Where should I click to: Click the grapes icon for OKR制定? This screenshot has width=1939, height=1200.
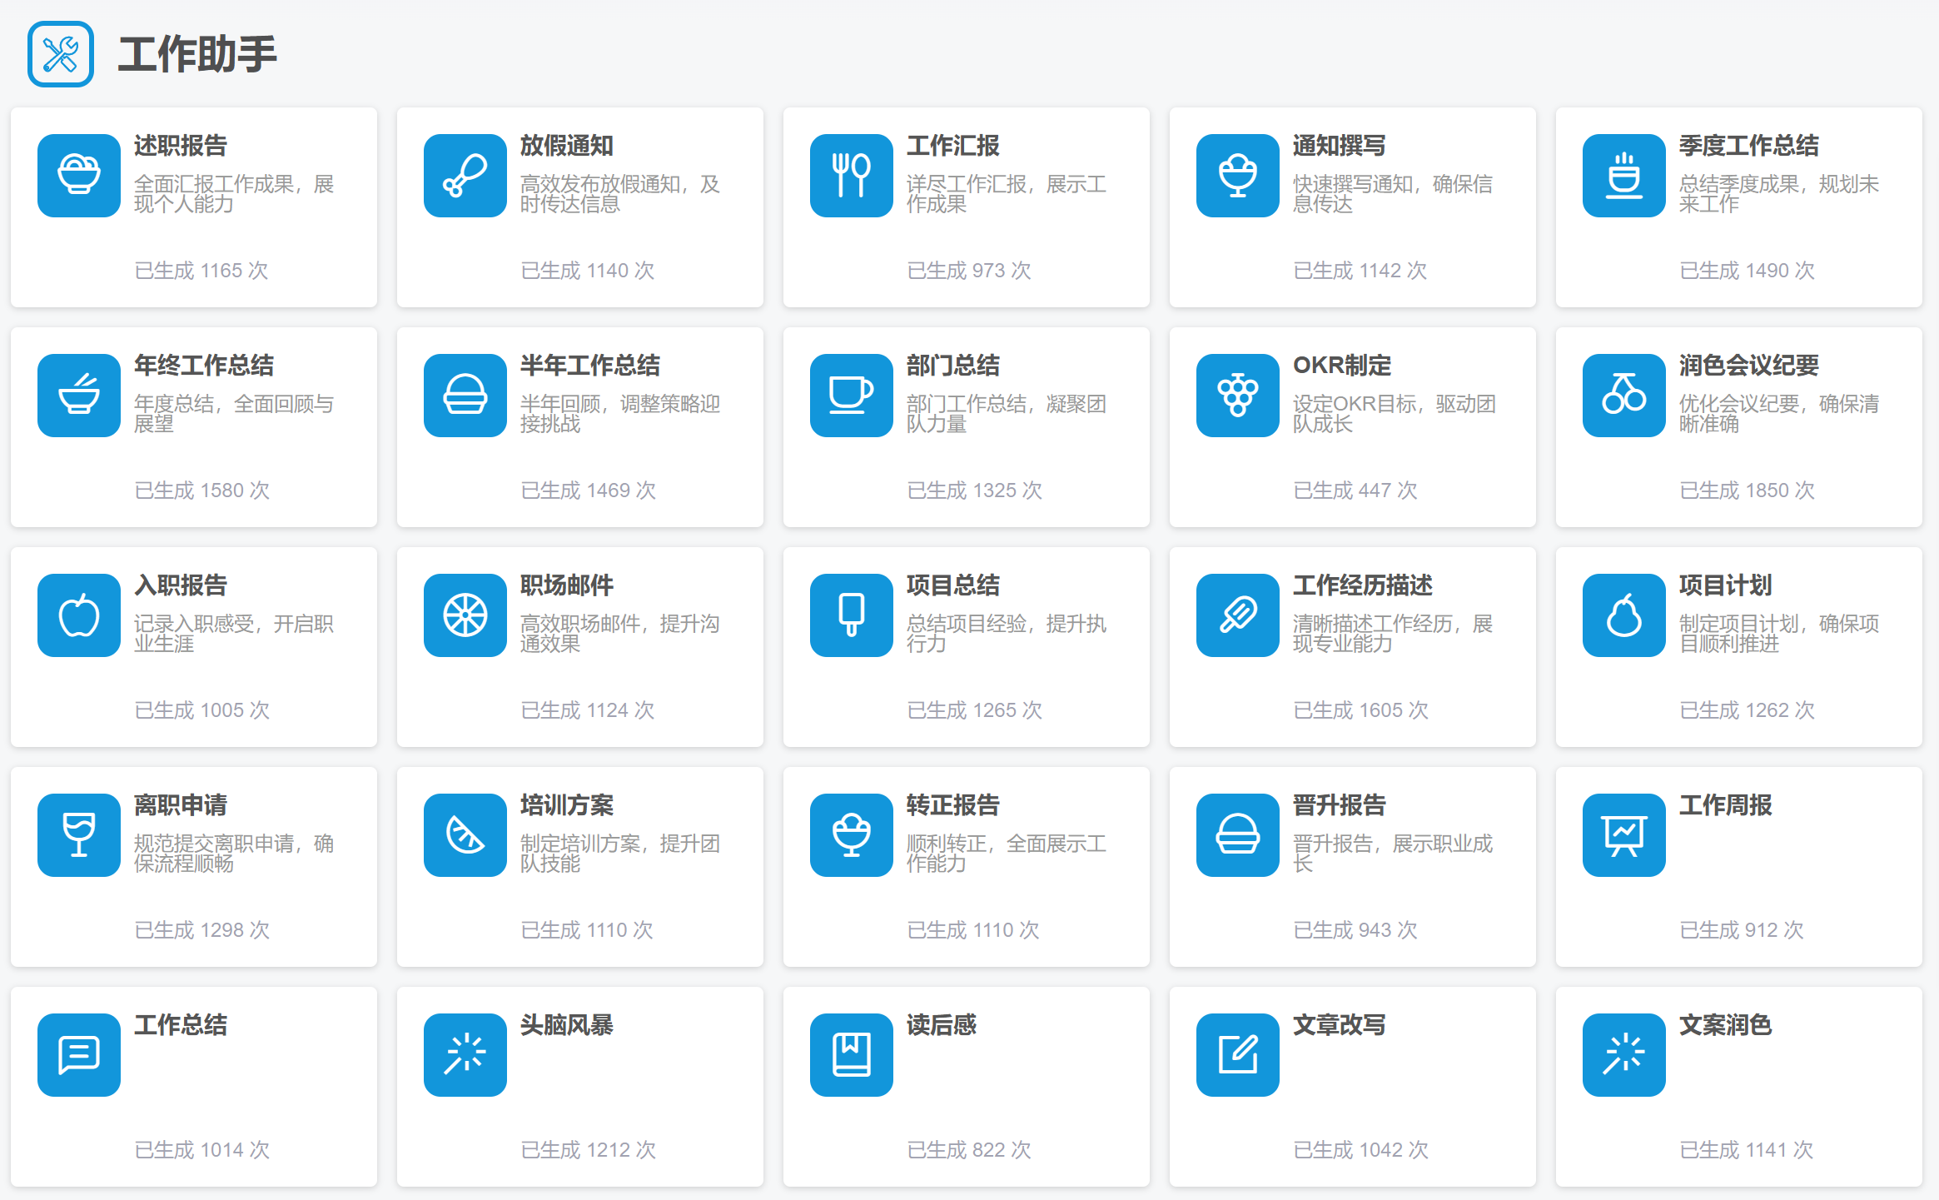point(1237,396)
